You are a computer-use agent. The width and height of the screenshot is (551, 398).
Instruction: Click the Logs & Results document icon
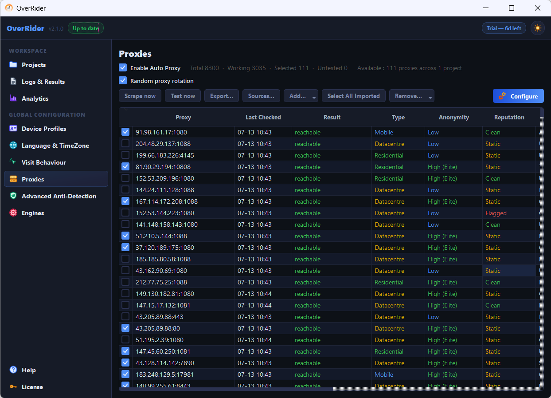coord(13,82)
